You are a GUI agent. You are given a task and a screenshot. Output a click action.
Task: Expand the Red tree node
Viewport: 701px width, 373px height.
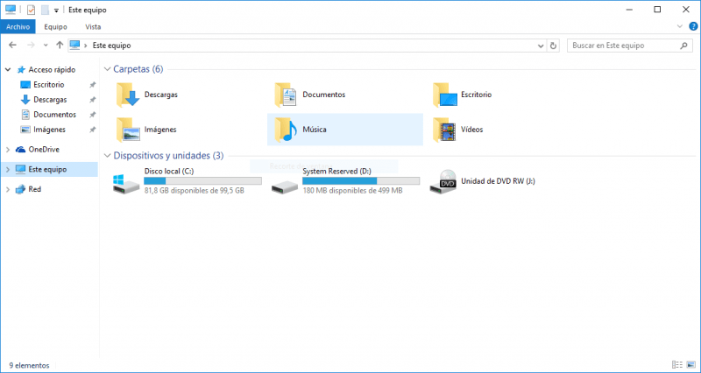[8, 189]
